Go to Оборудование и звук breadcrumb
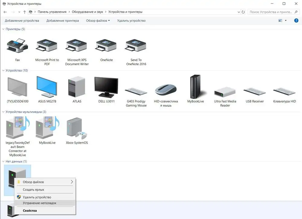302x219 pixels. coord(88,12)
